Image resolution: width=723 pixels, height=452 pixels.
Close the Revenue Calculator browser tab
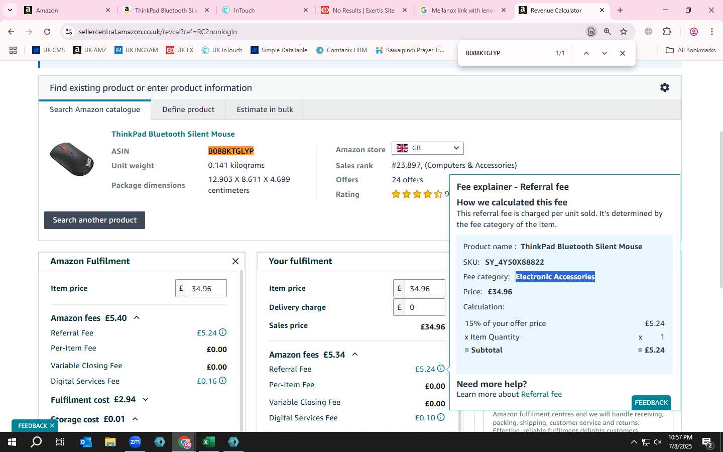[602, 10]
